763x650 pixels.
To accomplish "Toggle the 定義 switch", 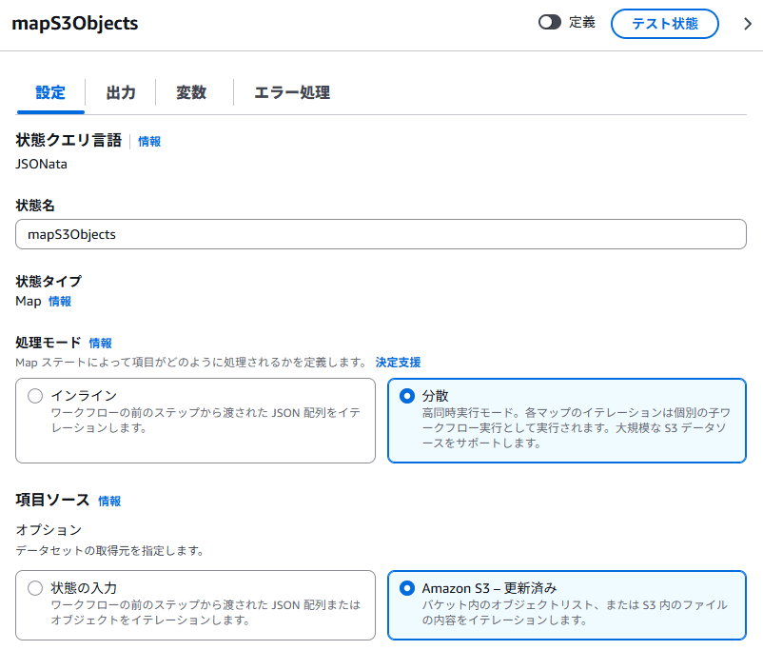I will pyautogui.click(x=550, y=23).
